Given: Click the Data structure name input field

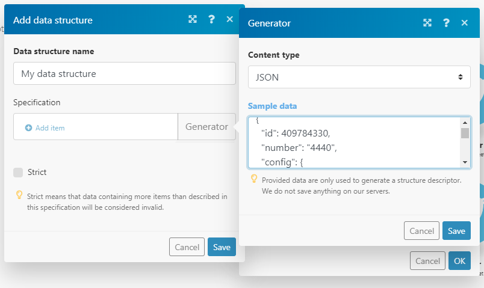Looking at the screenshot, I should click(125, 73).
